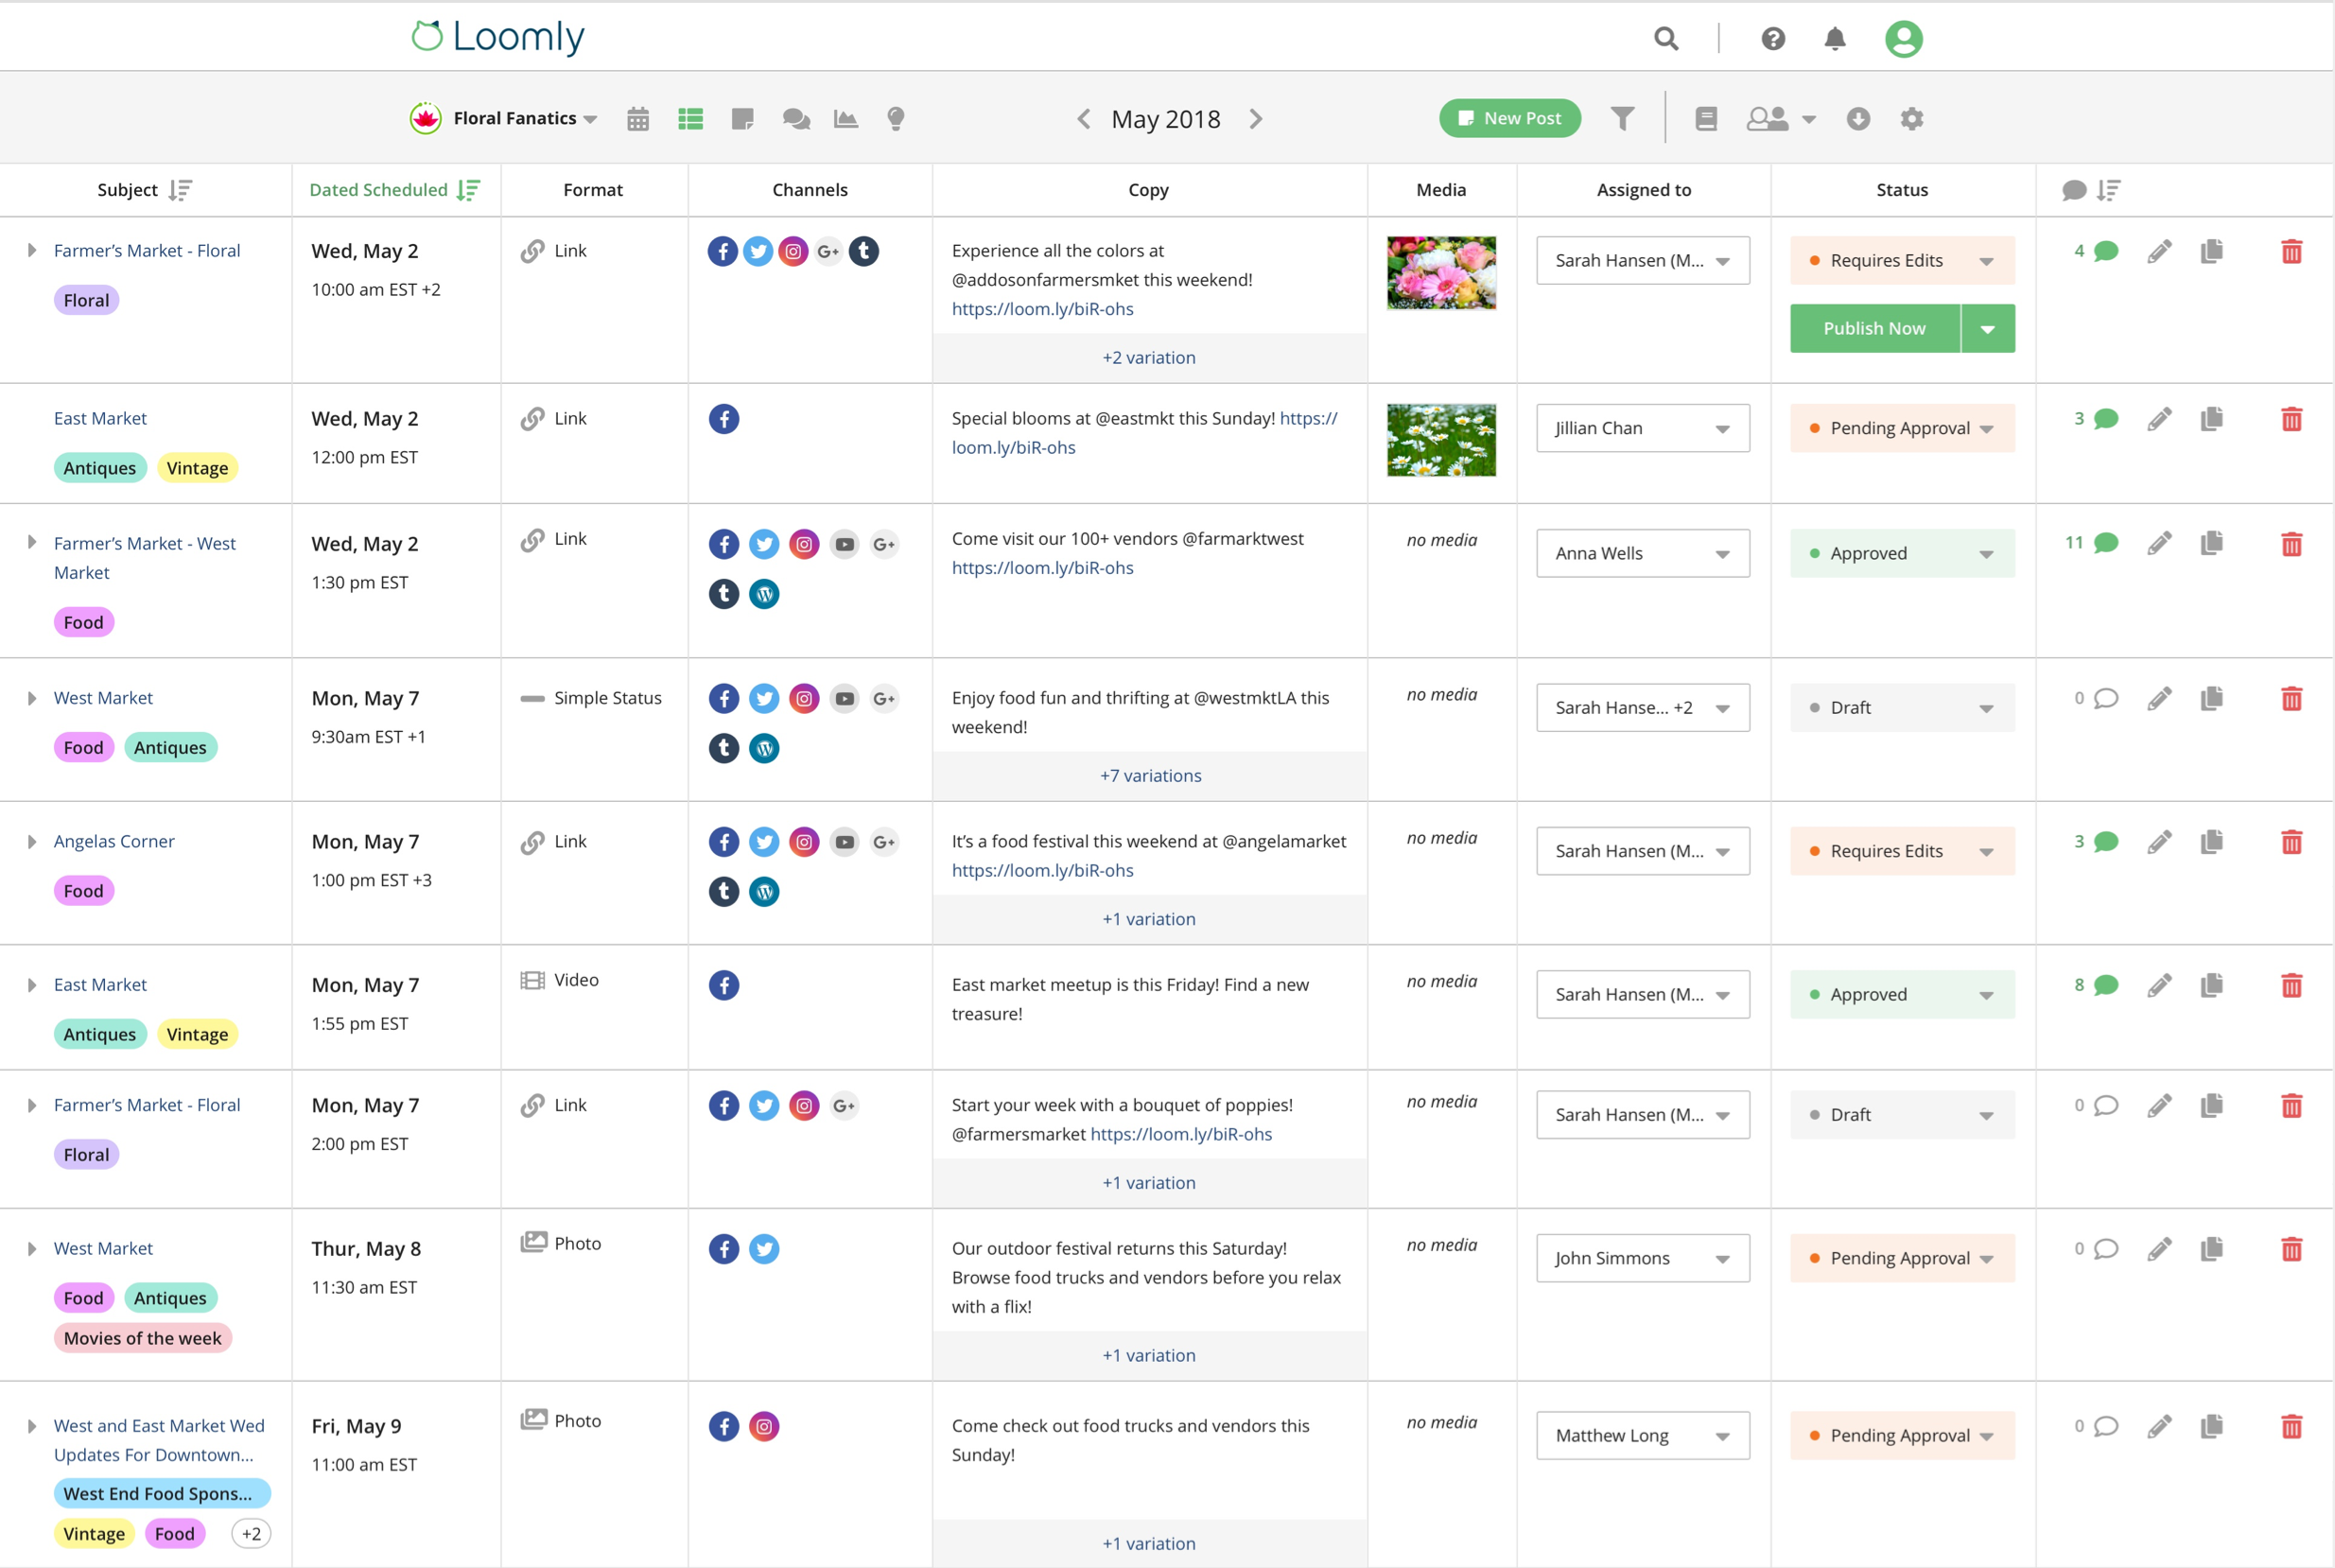Open post ideas lightbulb icon

point(896,119)
